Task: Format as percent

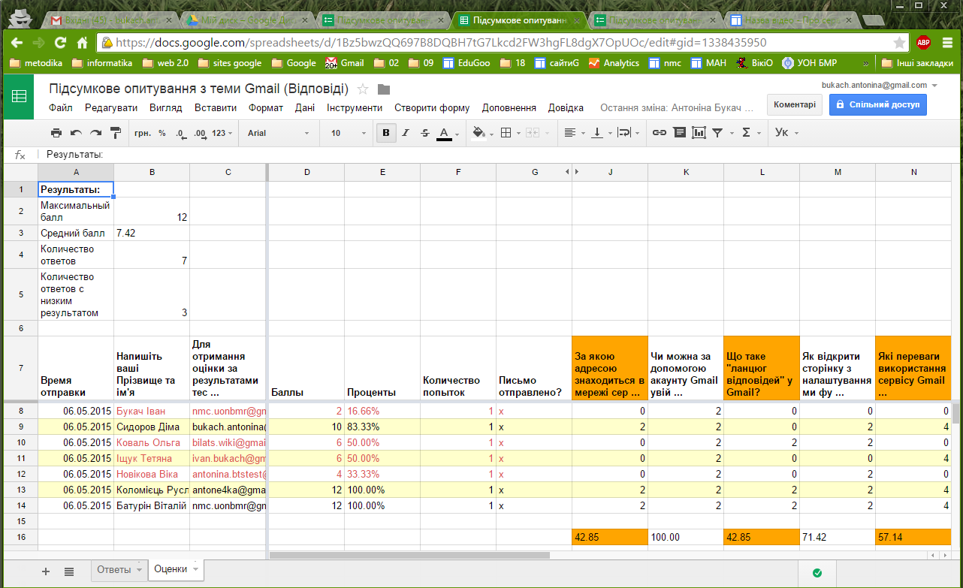Action: (x=162, y=133)
